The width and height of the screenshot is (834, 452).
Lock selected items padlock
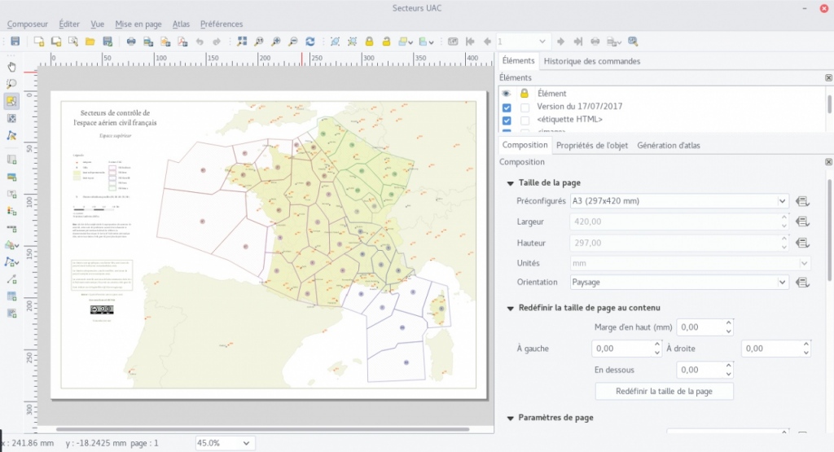[x=369, y=42]
